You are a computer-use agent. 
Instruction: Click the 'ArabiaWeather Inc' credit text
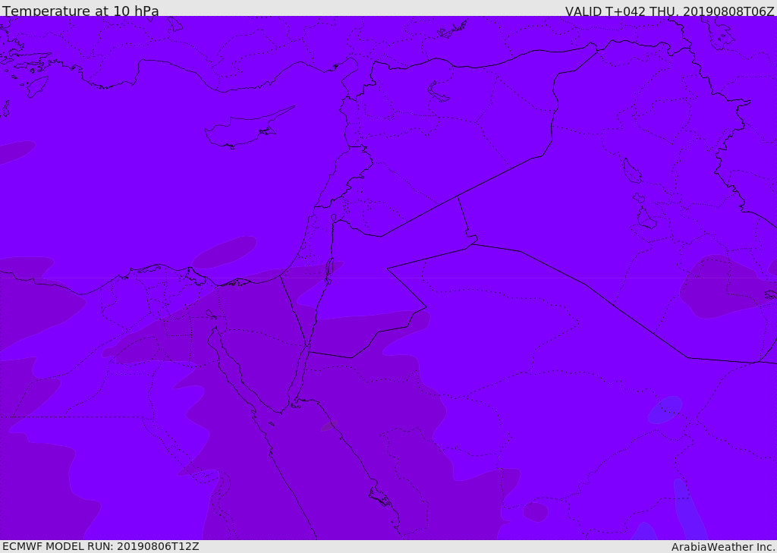point(722,547)
